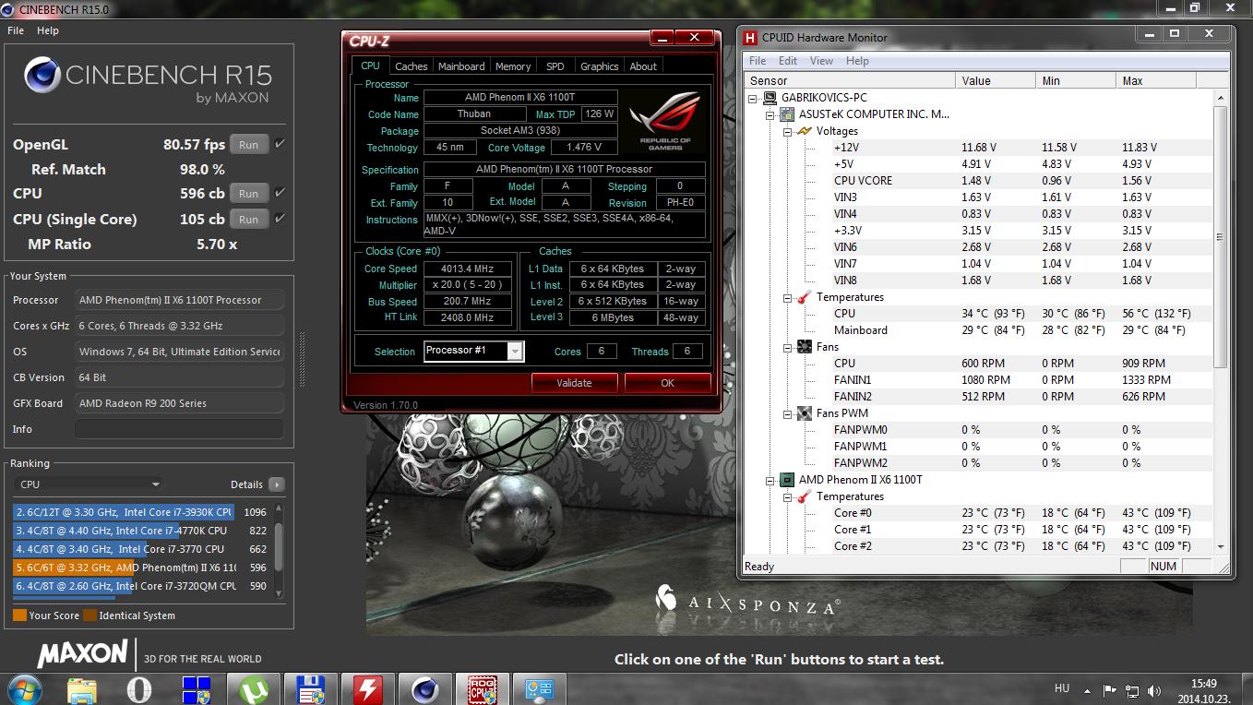The image size is (1253, 705).
Task: Collapse Voltages tree node
Action: (788, 131)
